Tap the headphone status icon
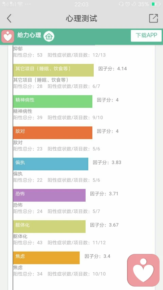This screenshot has height=290, width=163. point(121,4)
